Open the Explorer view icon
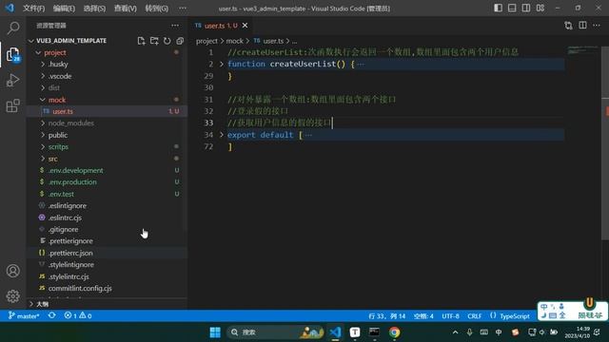The height and width of the screenshot is (342, 609). 13,54
